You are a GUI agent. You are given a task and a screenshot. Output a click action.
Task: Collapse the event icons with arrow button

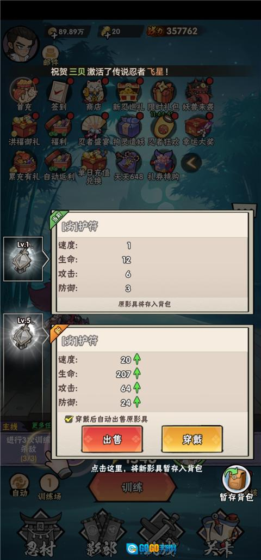click(191, 163)
